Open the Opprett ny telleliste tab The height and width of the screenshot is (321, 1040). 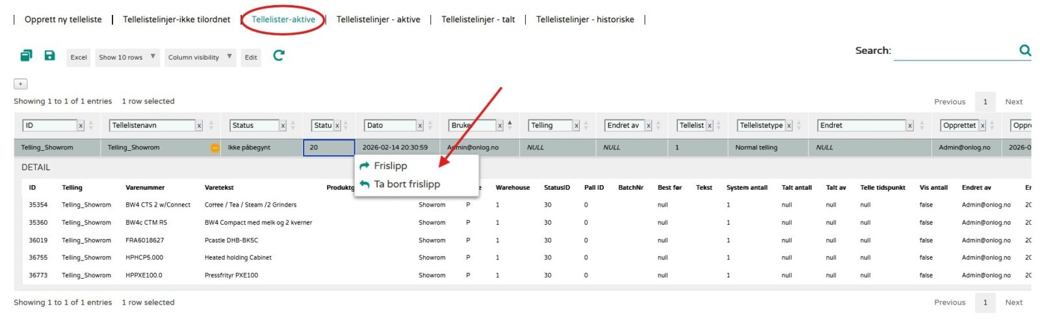(x=63, y=19)
